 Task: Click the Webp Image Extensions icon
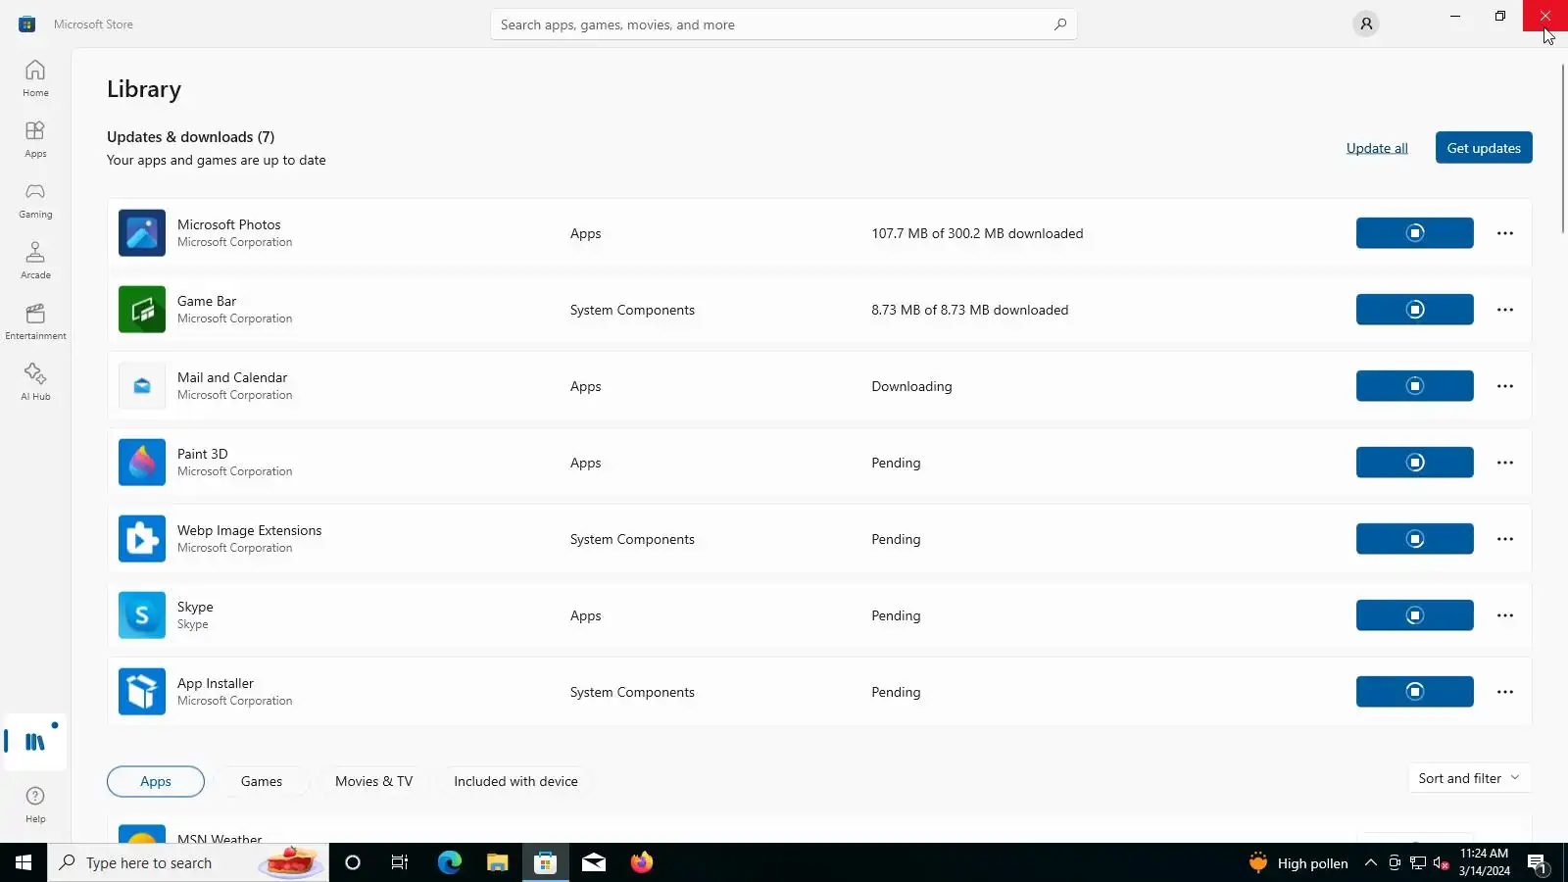pos(142,539)
